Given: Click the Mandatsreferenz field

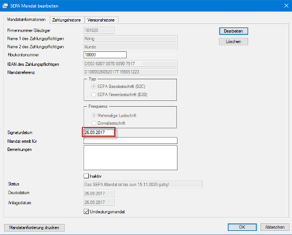Looking at the screenshot, I should click(130, 72).
